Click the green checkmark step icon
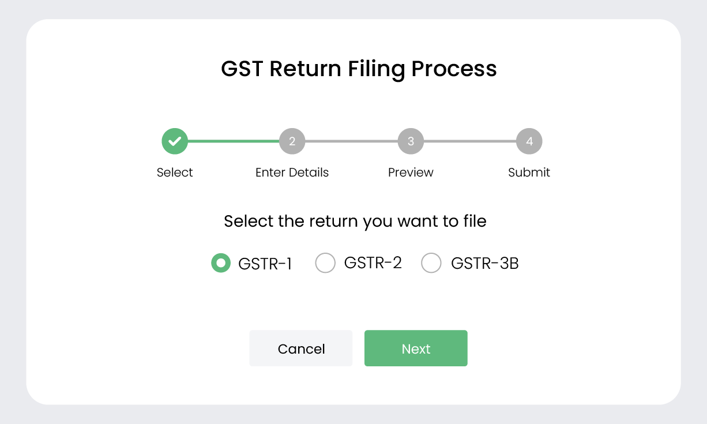This screenshot has width=707, height=424. coord(175,141)
